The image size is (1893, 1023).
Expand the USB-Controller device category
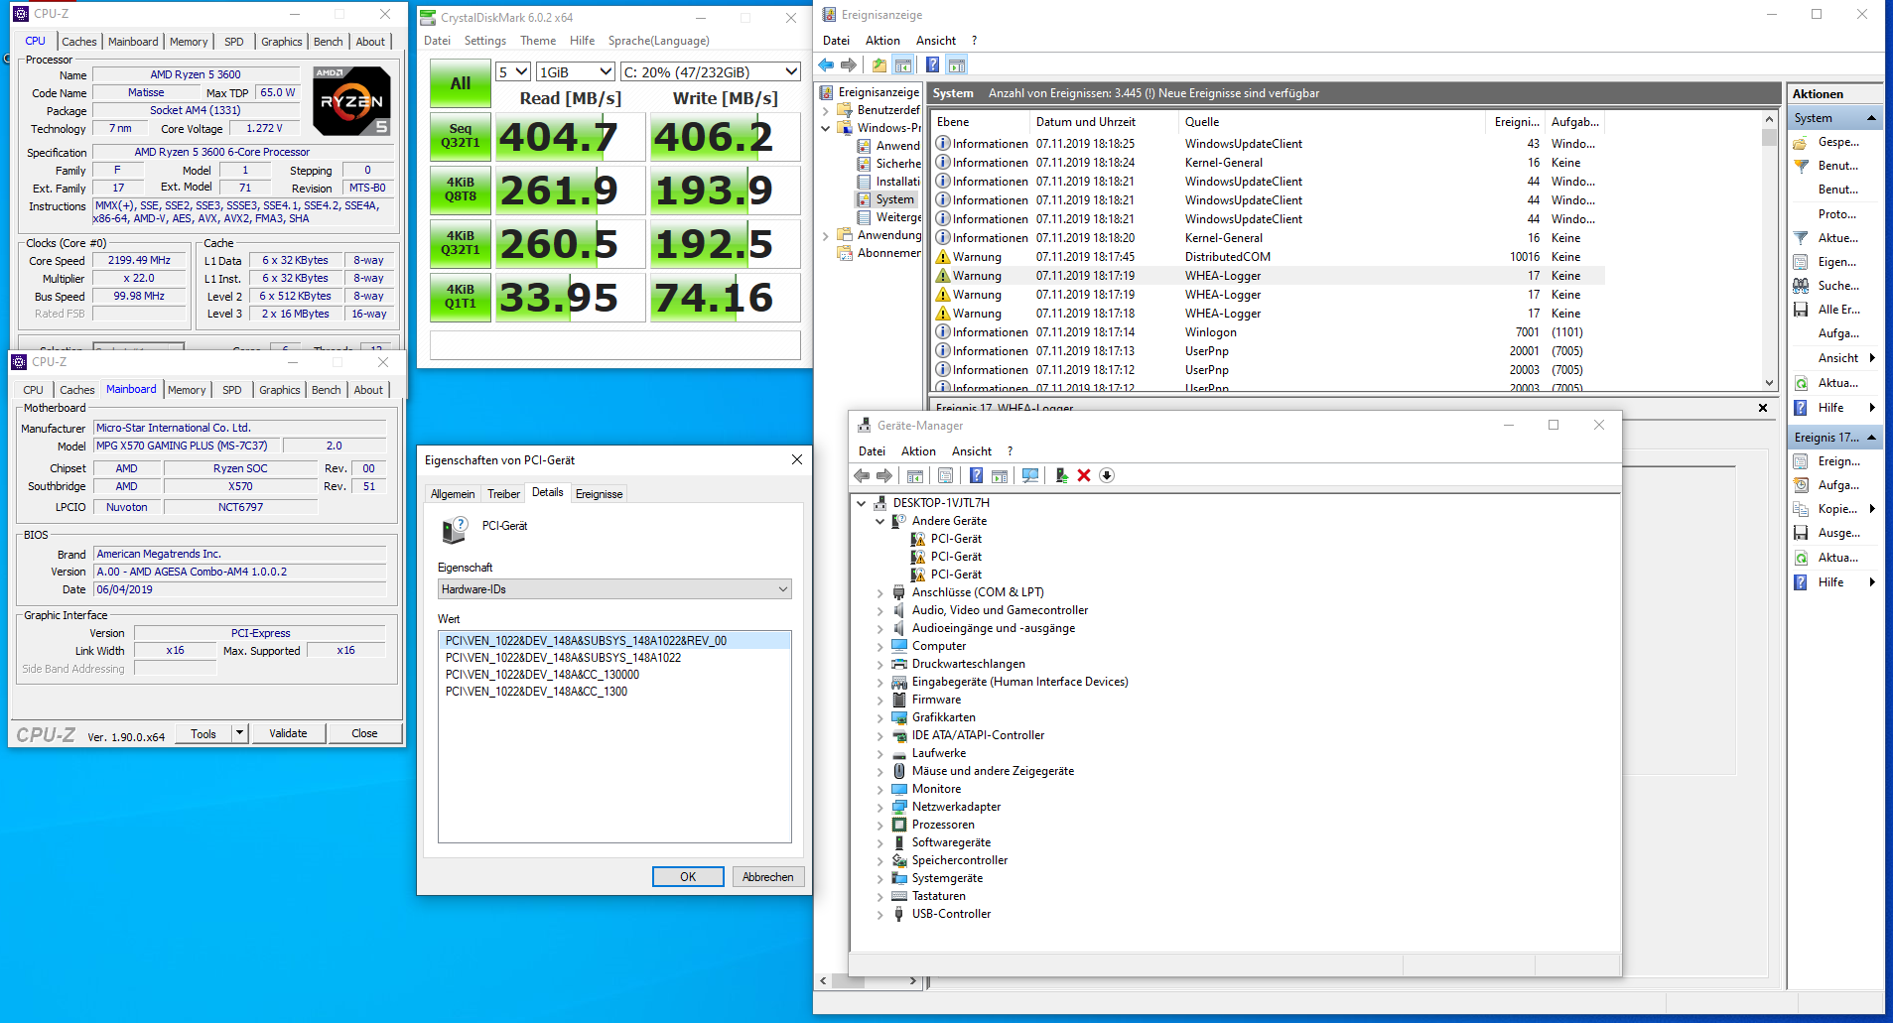coord(879,914)
